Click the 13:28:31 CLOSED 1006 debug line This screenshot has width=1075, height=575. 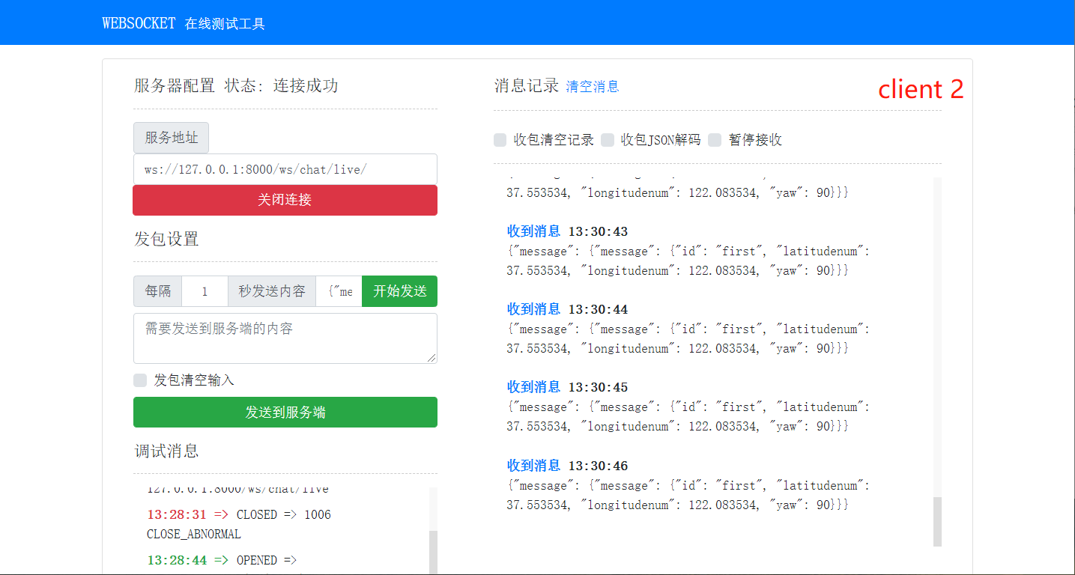coord(239,515)
